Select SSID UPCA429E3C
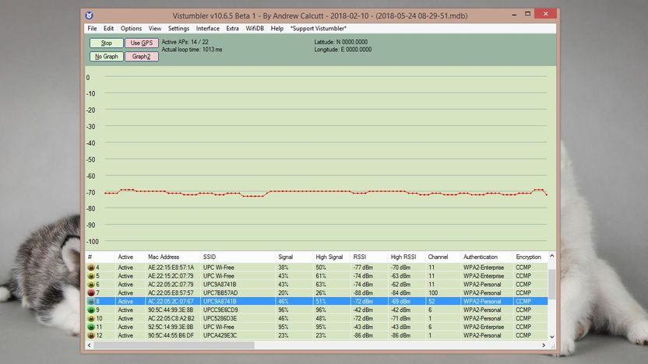 [x=220, y=335]
